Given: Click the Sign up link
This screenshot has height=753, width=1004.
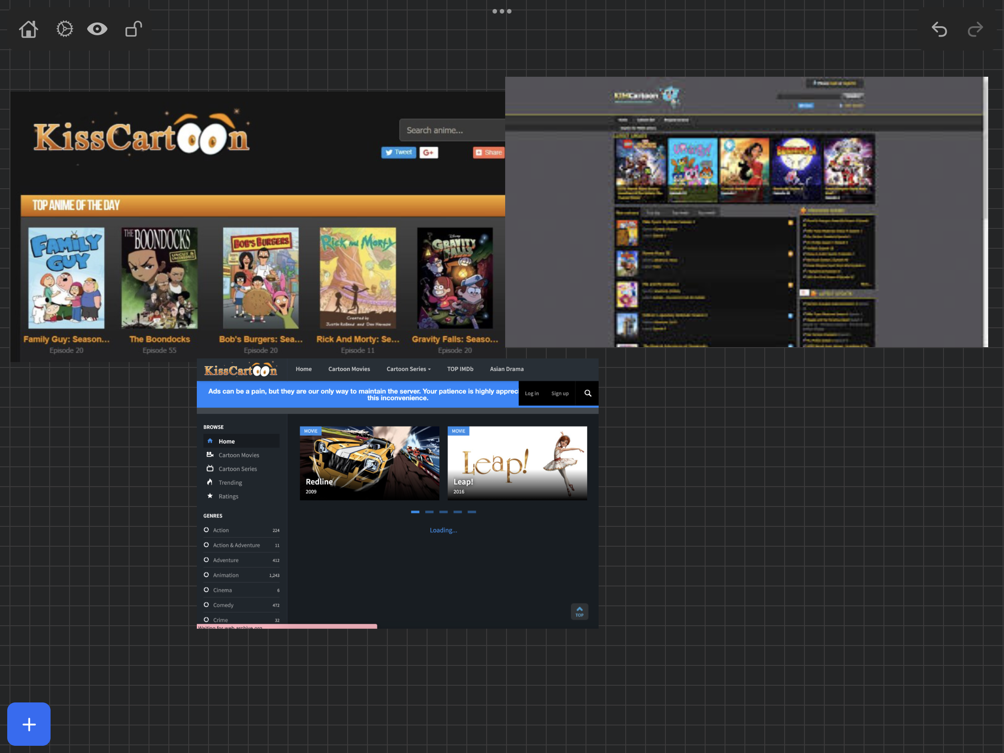Looking at the screenshot, I should click(x=559, y=394).
